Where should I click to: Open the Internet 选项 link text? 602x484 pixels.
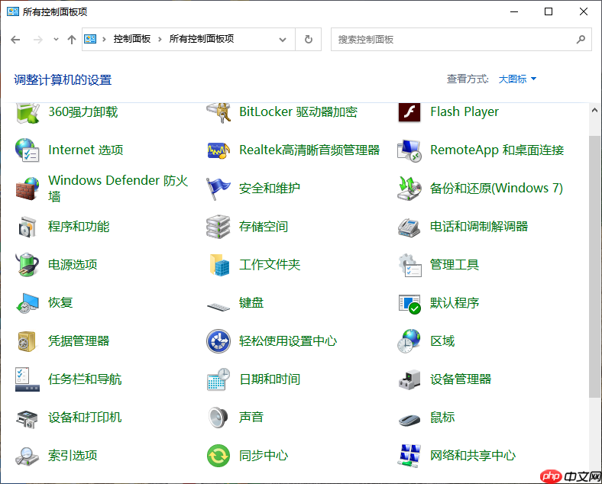coord(86,150)
